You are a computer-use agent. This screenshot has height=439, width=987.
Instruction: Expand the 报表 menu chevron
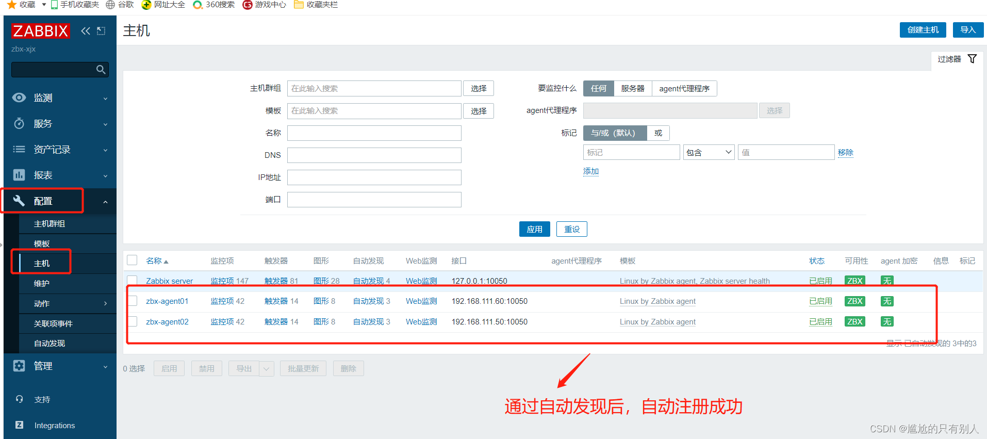coord(105,175)
